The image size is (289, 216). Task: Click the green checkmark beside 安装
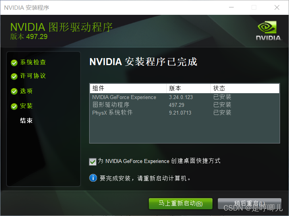[14, 106]
